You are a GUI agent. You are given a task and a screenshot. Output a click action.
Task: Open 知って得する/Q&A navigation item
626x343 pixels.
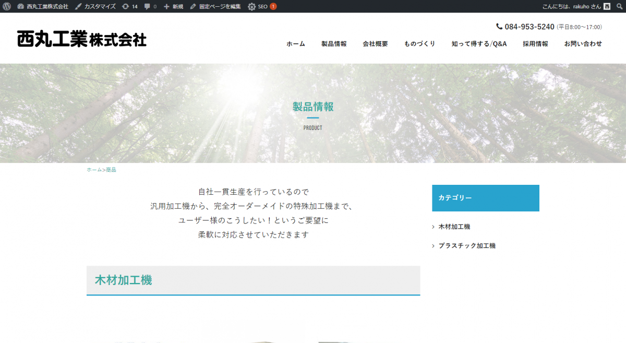click(x=479, y=44)
